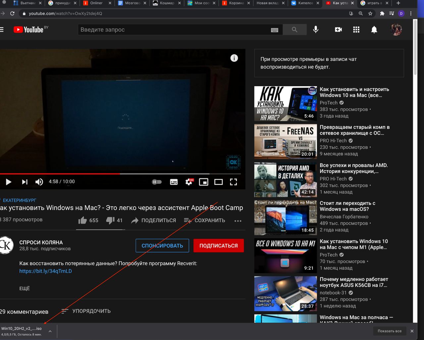
Task: Open the notebook-31 channel name
Action: (333, 293)
